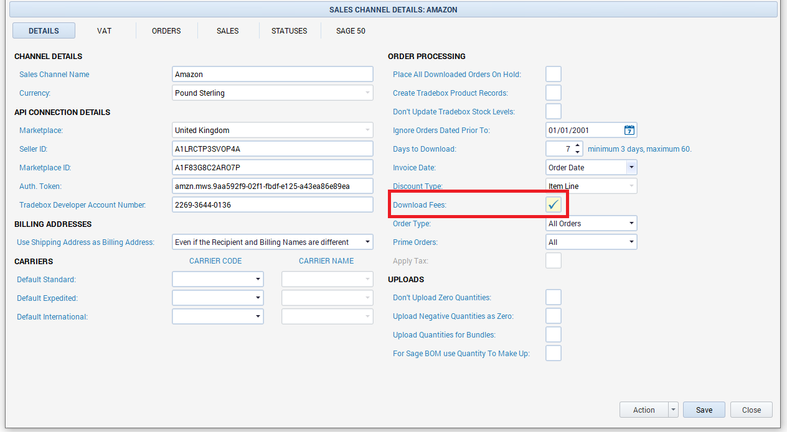Switch to the Sage 50 tab
Image resolution: width=787 pixels, height=432 pixels.
pyautogui.click(x=351, y=30)
